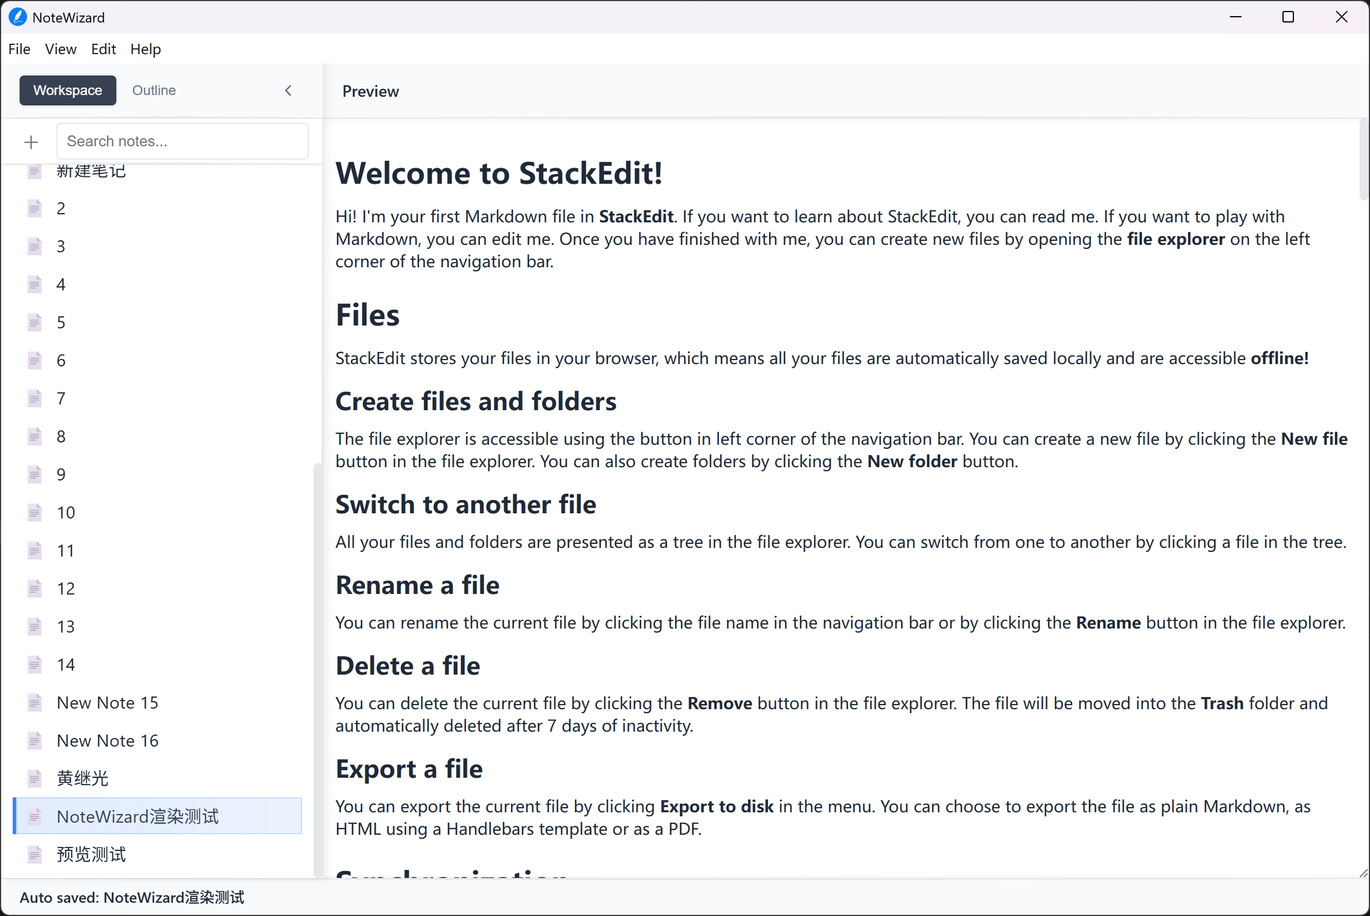This screenshot has width=1370, height=916.
Task: Click the file icon beside note 14
Action: point(35,664)
